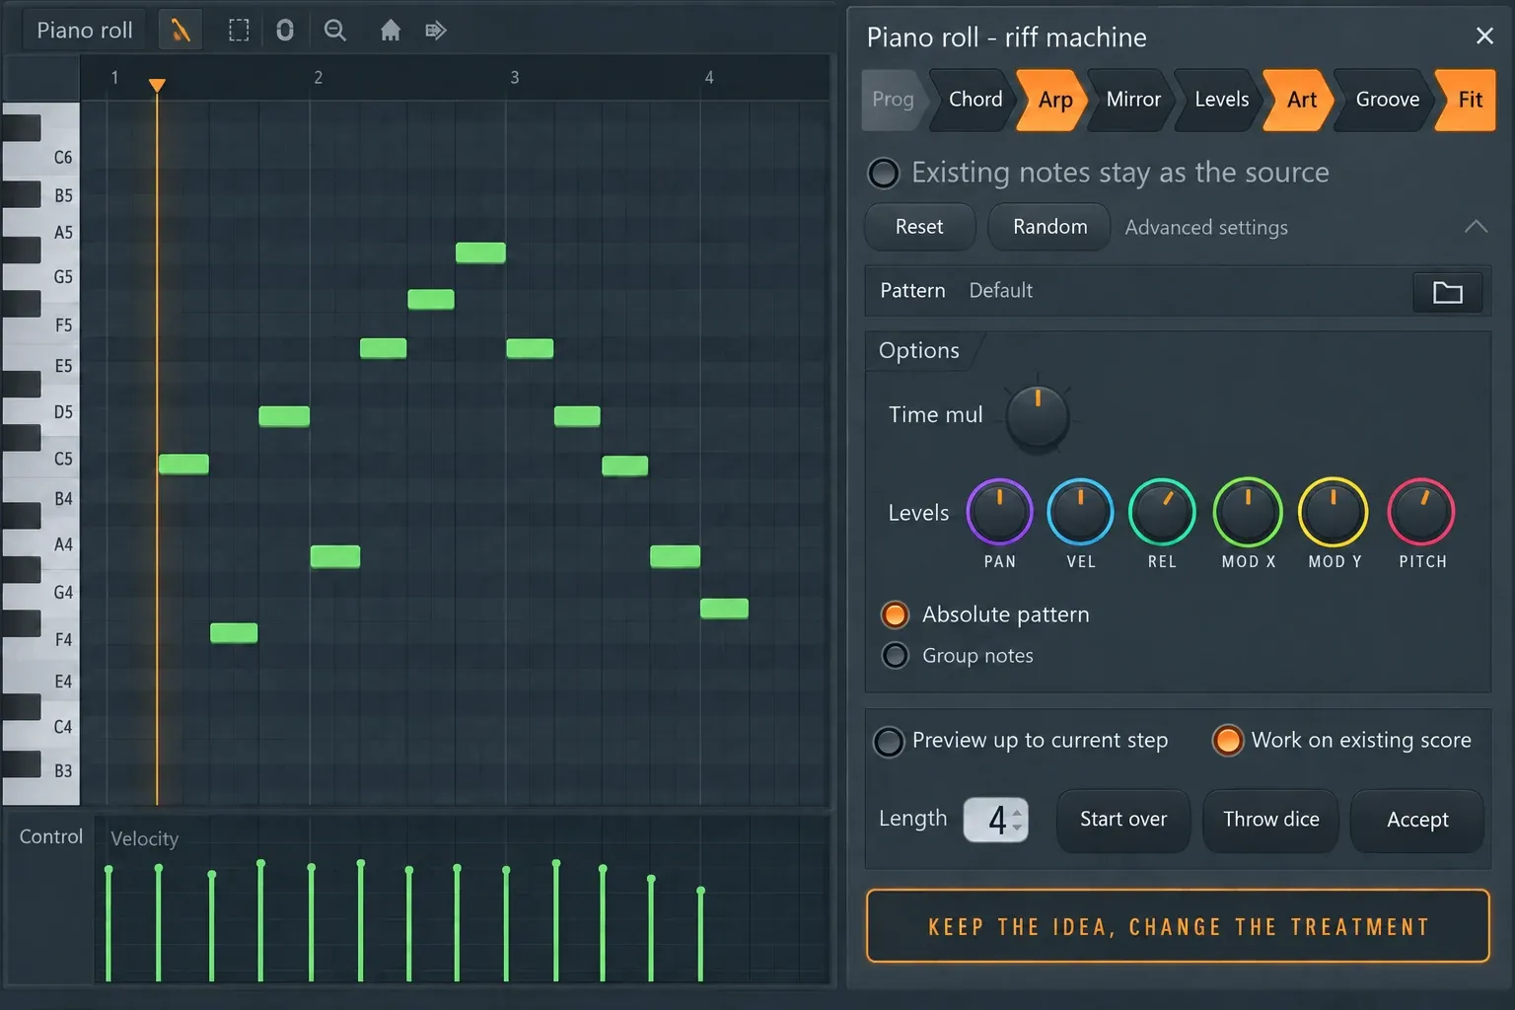
Task: Switch to the Groove step tab
Action: 1387,100
